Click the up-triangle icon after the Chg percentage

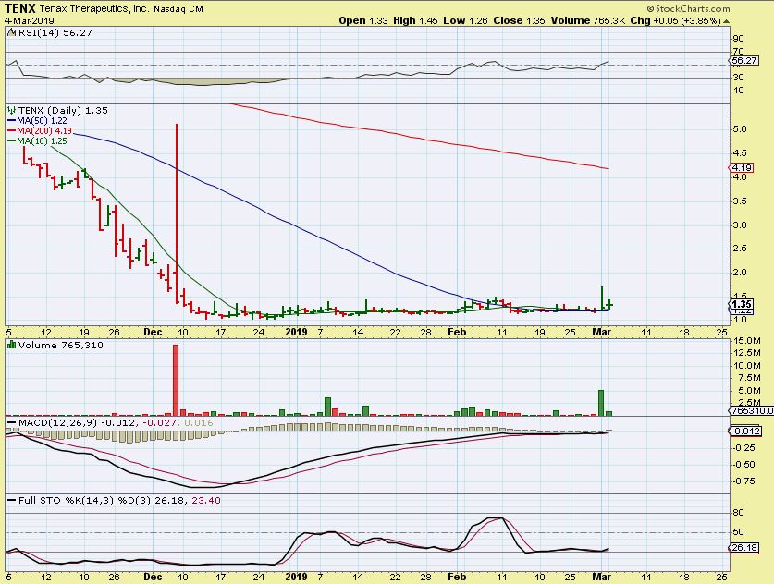(x=726, y=21)
